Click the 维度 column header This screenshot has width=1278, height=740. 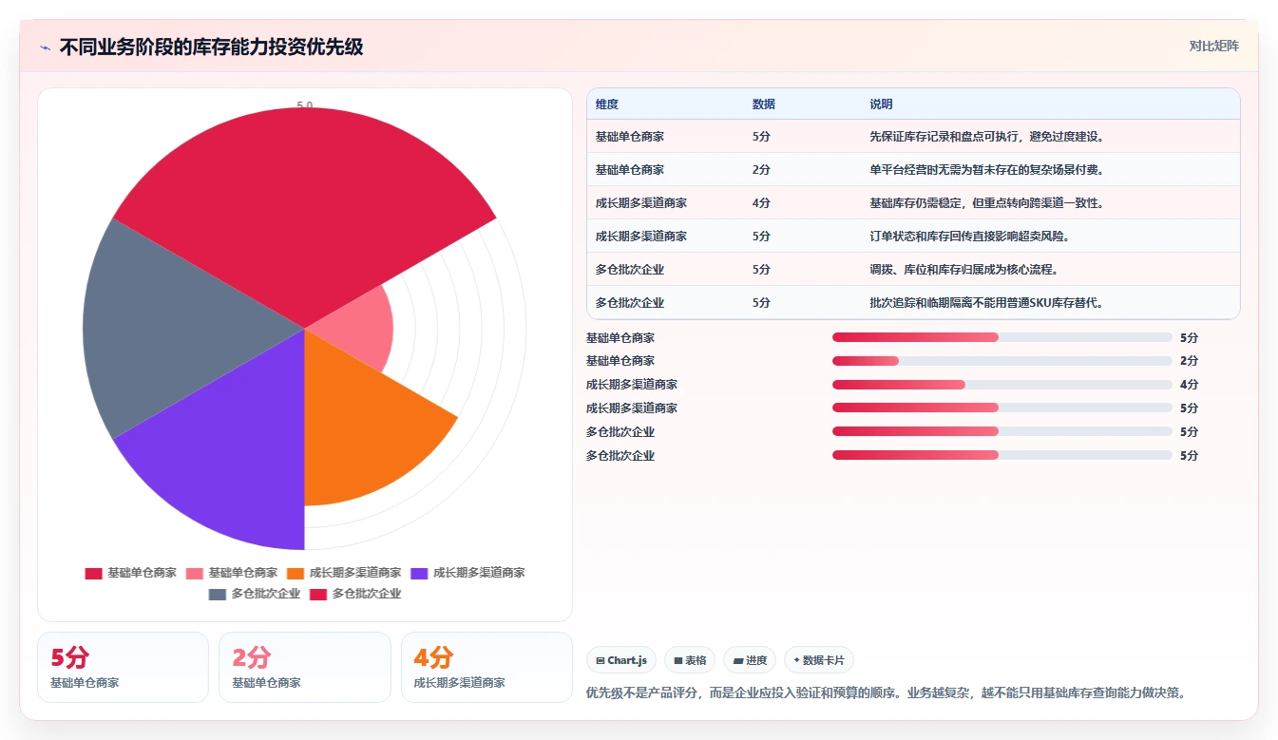(607, 104)
